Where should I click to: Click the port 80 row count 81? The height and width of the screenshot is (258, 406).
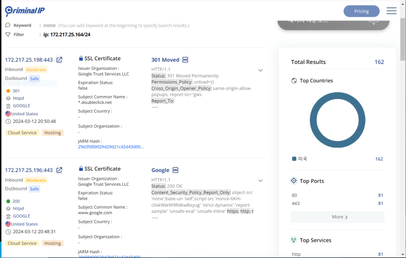click(x=380, y=195)
